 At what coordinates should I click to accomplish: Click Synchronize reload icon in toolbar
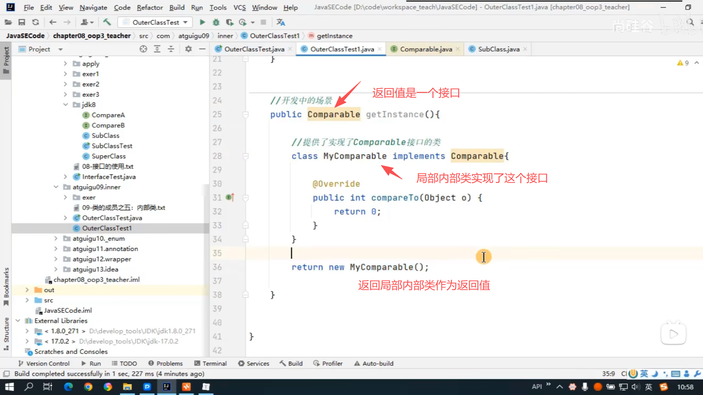pos(36,22)
